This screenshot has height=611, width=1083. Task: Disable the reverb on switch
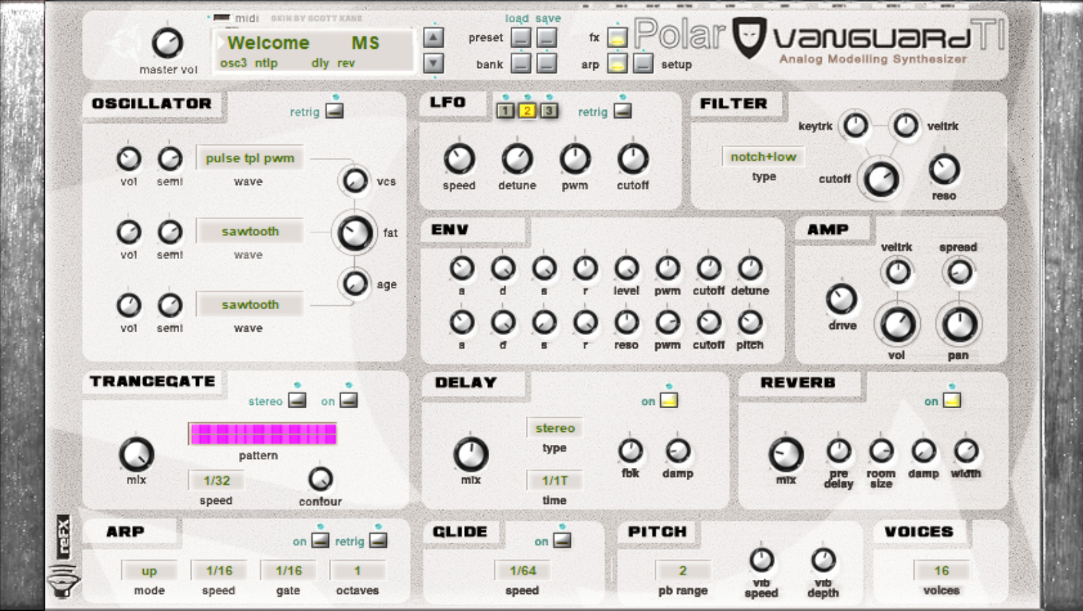tap(952, 400)
